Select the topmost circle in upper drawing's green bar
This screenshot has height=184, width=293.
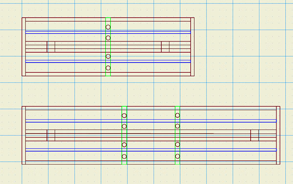(x=108, y=27)
